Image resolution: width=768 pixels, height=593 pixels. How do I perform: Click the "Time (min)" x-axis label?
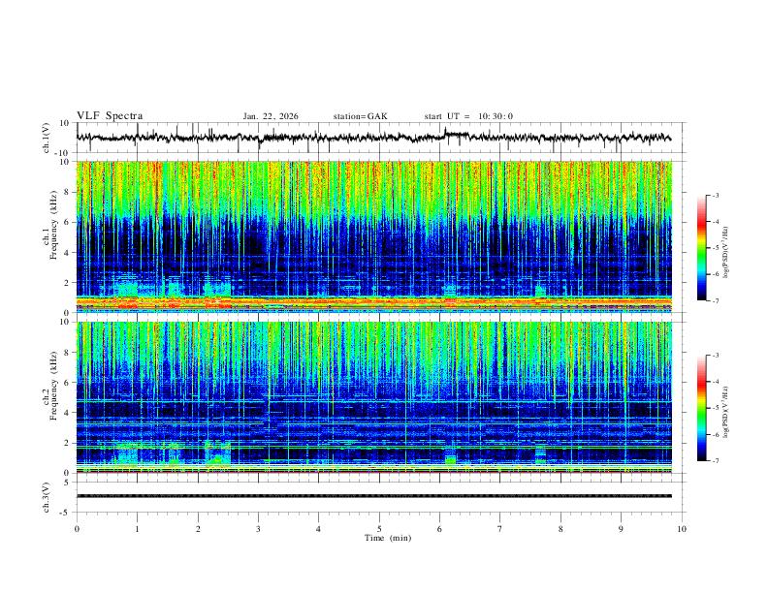(388, 538)
